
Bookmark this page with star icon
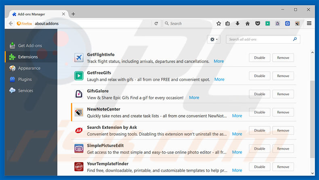[x=219, y=23]
